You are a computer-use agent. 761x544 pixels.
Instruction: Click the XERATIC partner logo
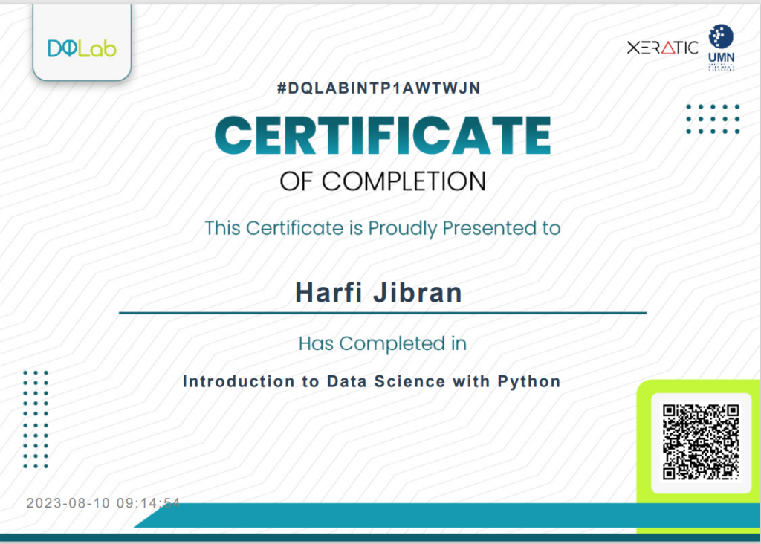click(662, 48)
